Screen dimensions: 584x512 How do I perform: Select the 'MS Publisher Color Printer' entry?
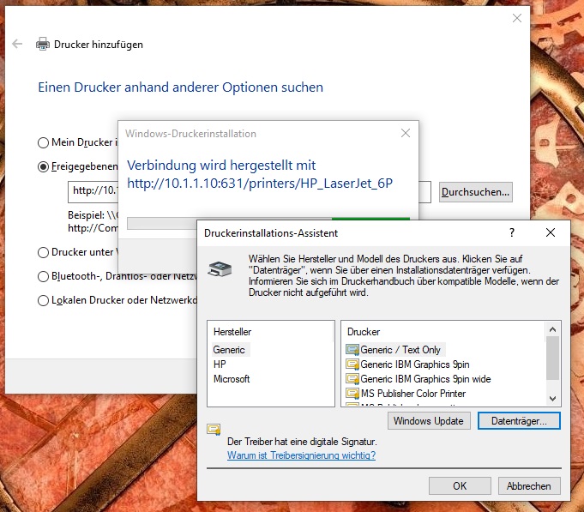413,393
